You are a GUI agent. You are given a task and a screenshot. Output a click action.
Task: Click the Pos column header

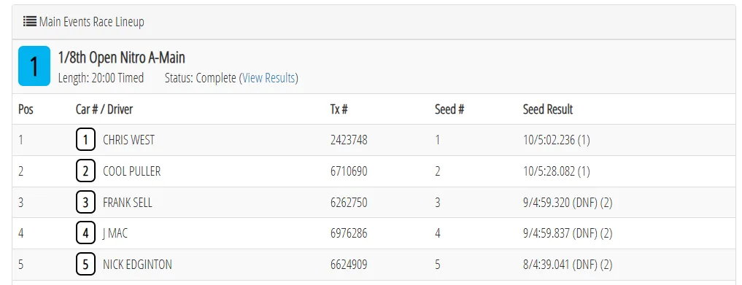click(x=26, y=109)
